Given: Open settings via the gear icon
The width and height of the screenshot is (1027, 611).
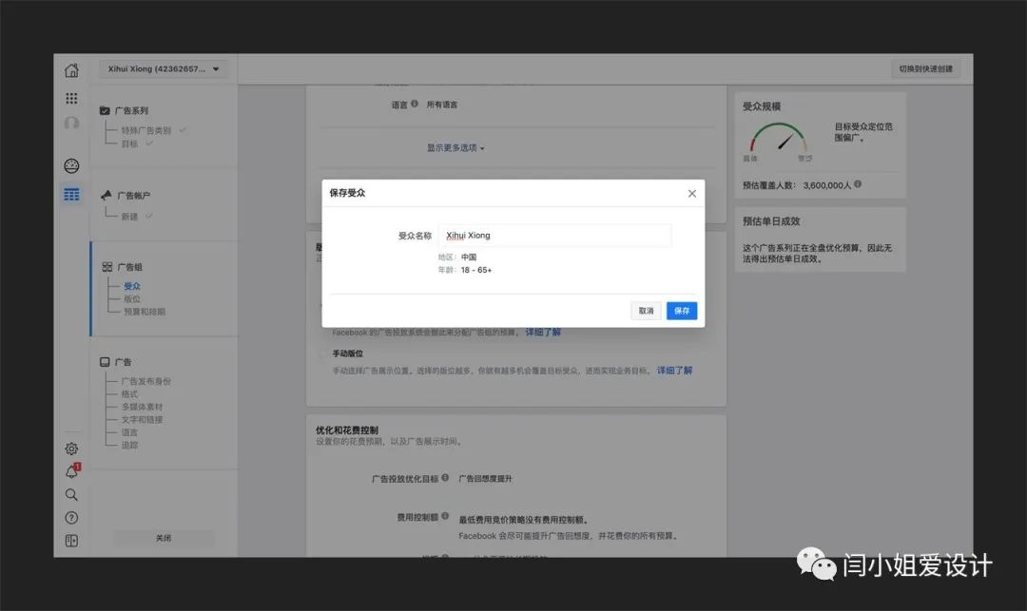Looking at the screenshot, I should click(71, 449).
